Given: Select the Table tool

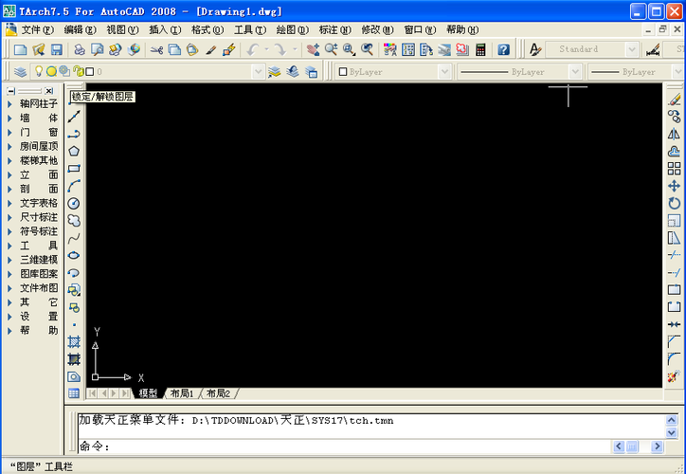Looking at the screenshot, I should point(74,393).
